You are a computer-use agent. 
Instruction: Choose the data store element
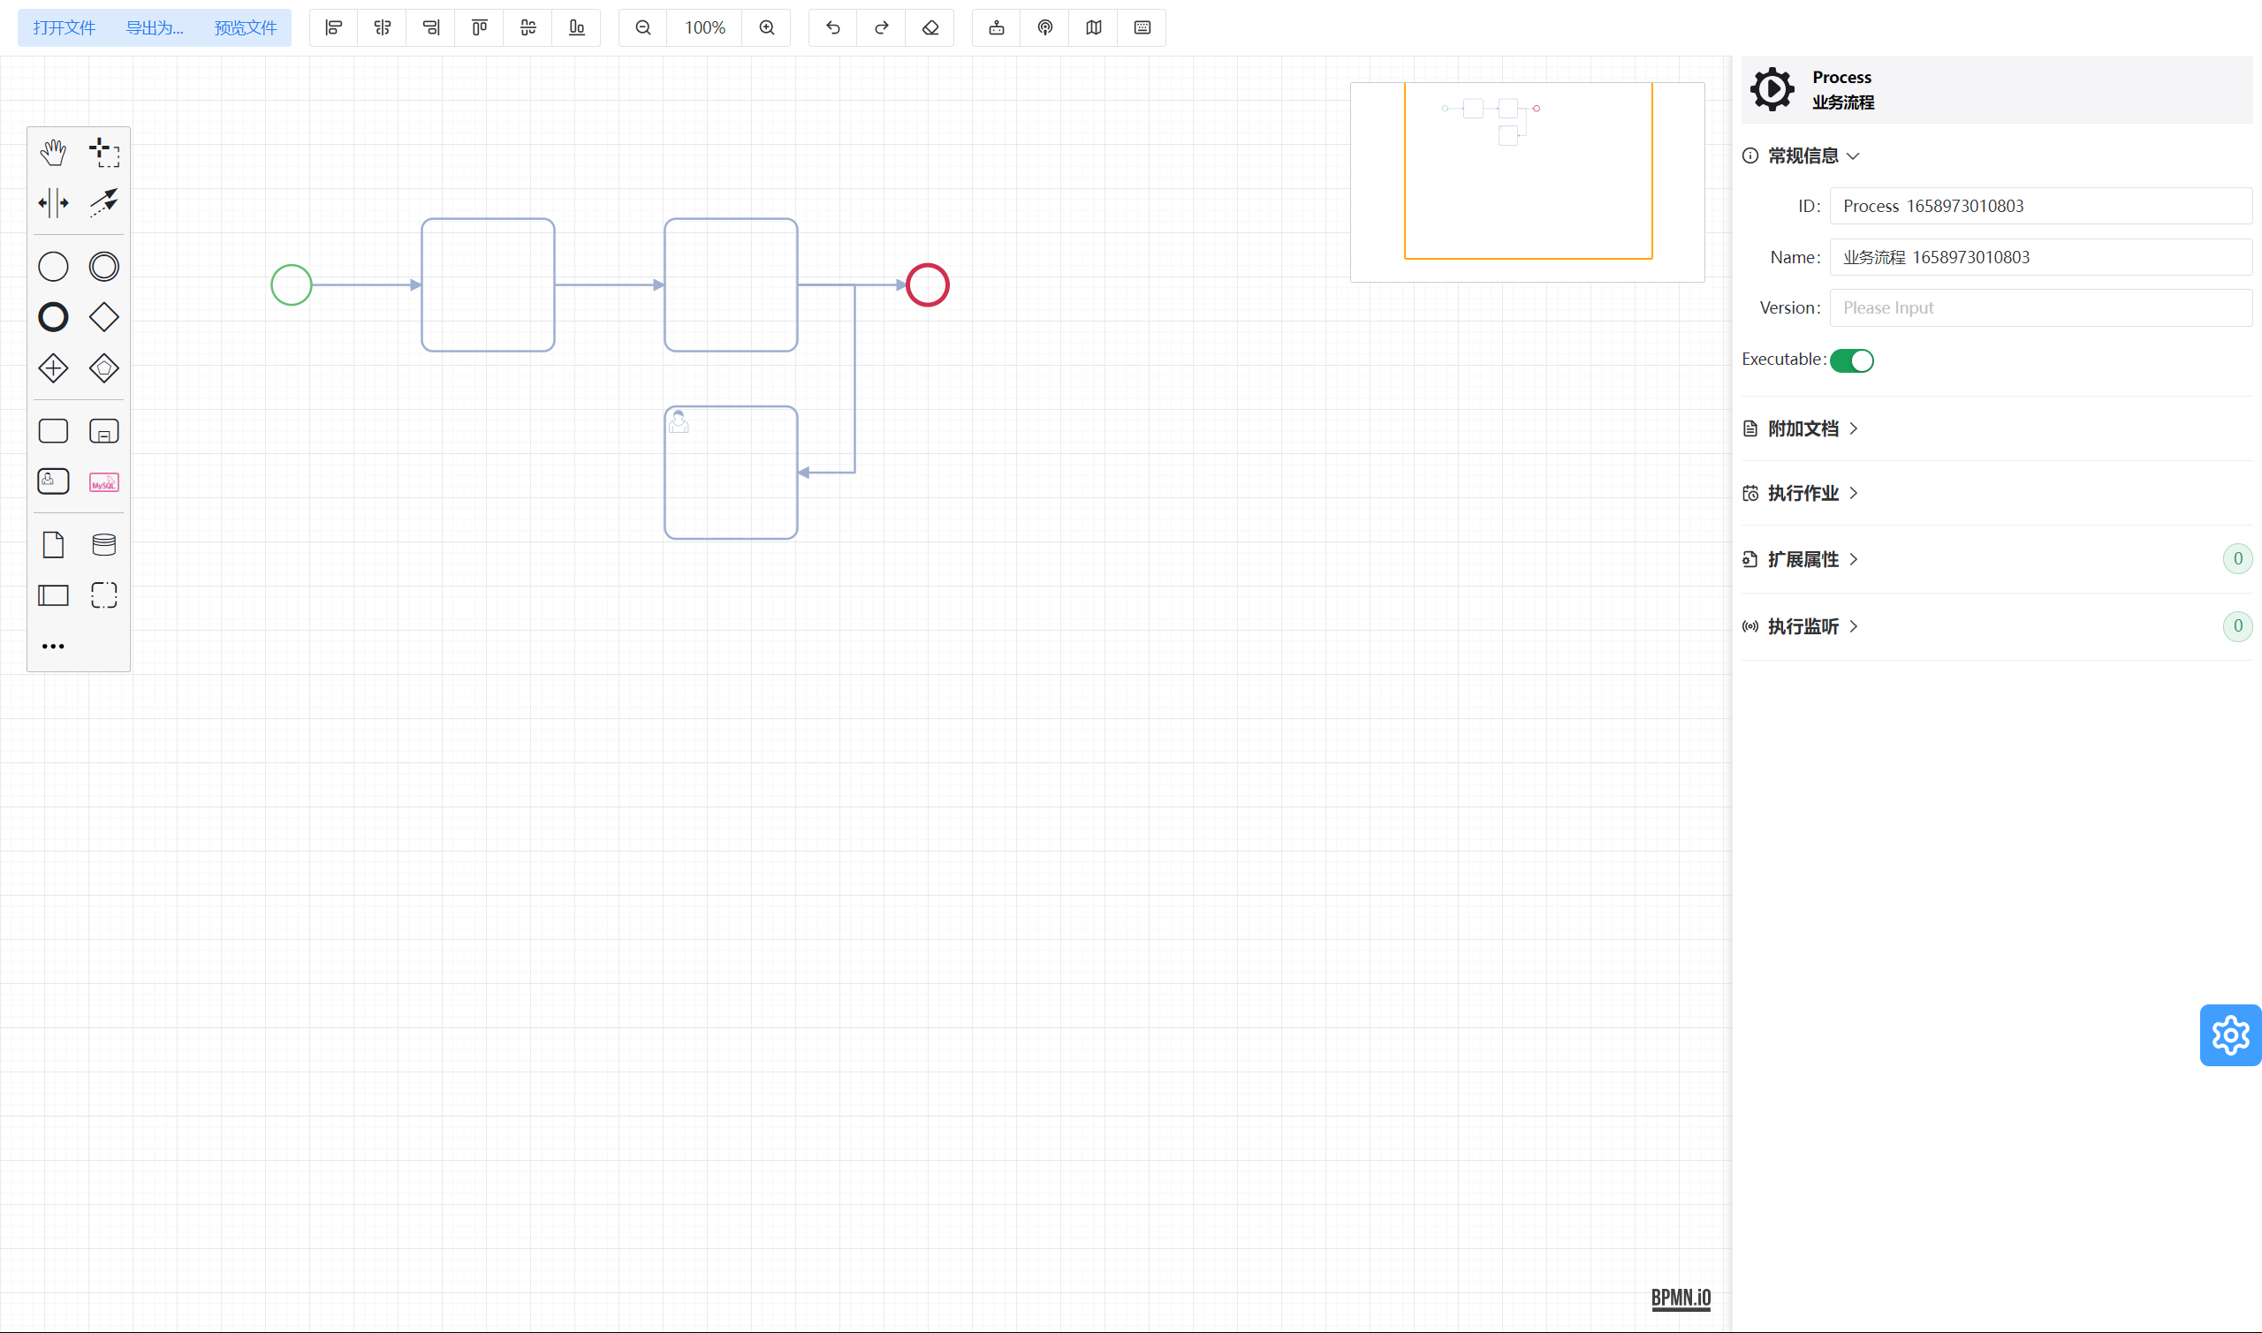point(104,544)
